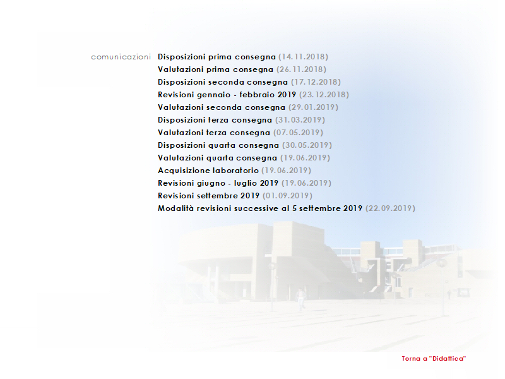The height and width of the screenshot is (379, 505).
Task: Open Valutazioni quarta consegna link
Action: click(x=217, y=158)
